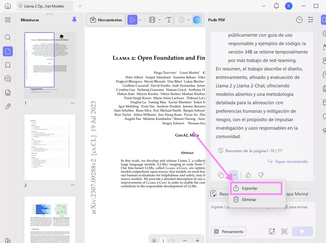
Task: Go to previous page arrow
Action: (x=154, y=240)
